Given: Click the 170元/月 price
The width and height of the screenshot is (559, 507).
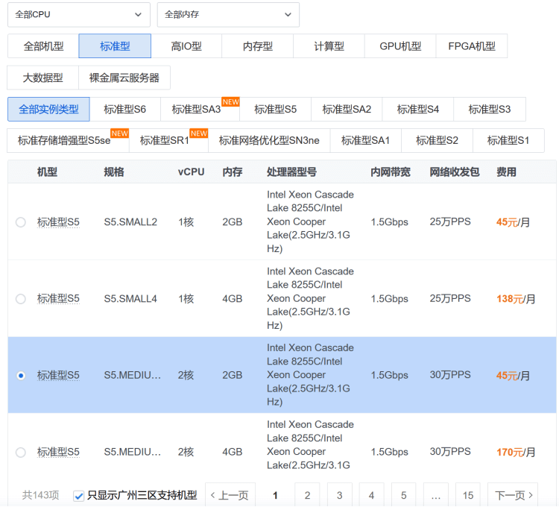Looking at the screenshot, I should pyautogui.click(x=516, y=452).
